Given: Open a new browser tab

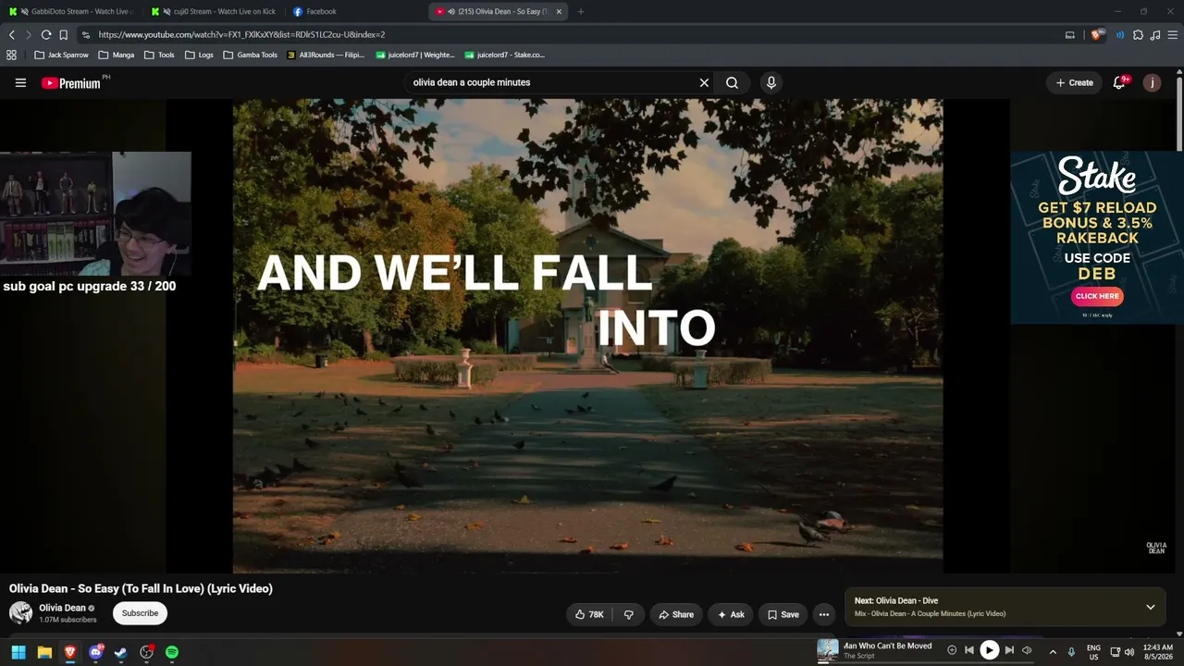Looking at the screenshot, I should tap(581, 11).
